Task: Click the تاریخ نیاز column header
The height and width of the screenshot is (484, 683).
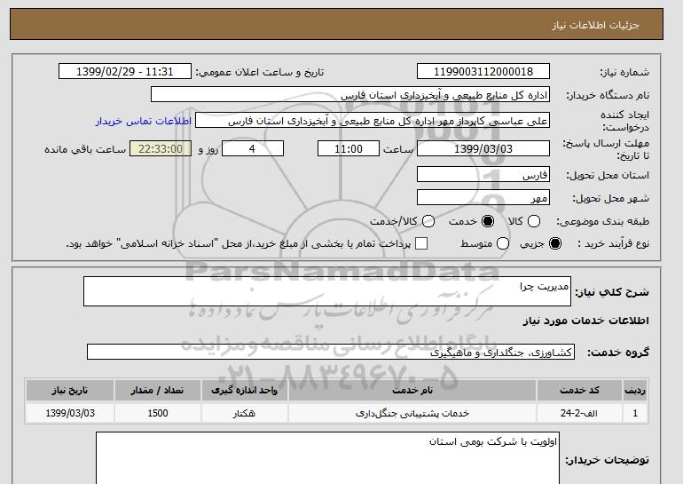Action: click(x=70, y=390)
